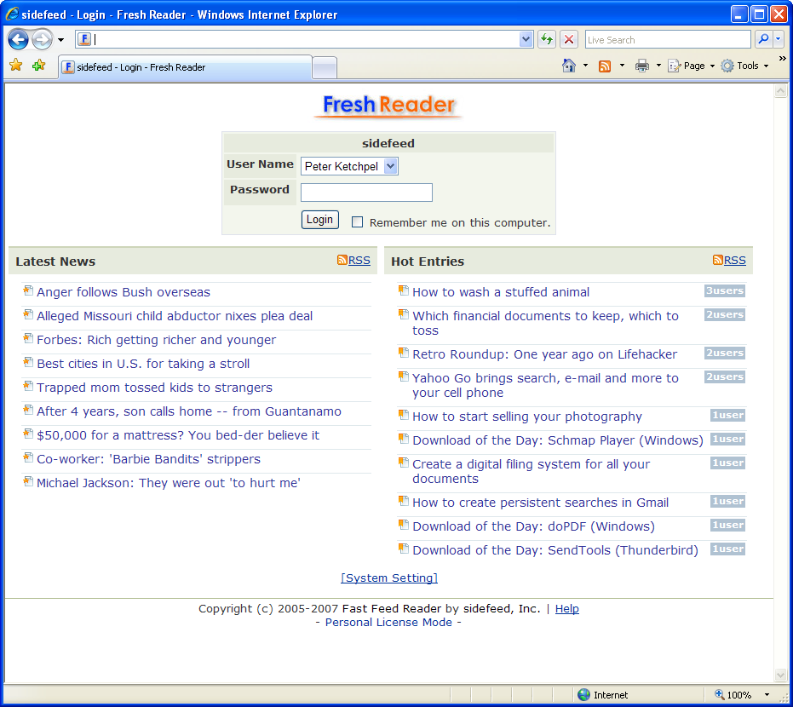This screenshot has height=707, width=793.
Task: Click the Add to Favorites icon
Action: pos(38,65)
